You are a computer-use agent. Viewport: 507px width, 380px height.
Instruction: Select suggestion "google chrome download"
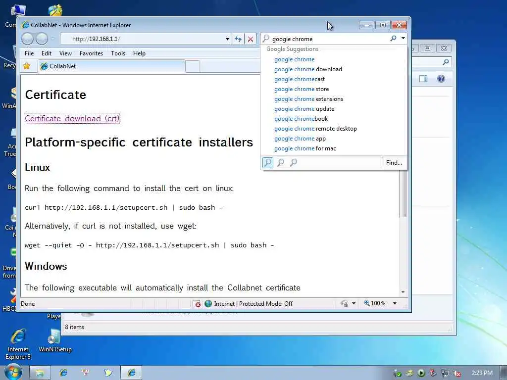[308, 69]
